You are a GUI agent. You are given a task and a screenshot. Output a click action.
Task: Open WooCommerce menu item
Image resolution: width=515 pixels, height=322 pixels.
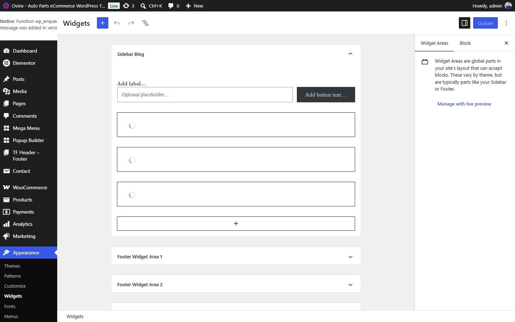pos(29,187)
